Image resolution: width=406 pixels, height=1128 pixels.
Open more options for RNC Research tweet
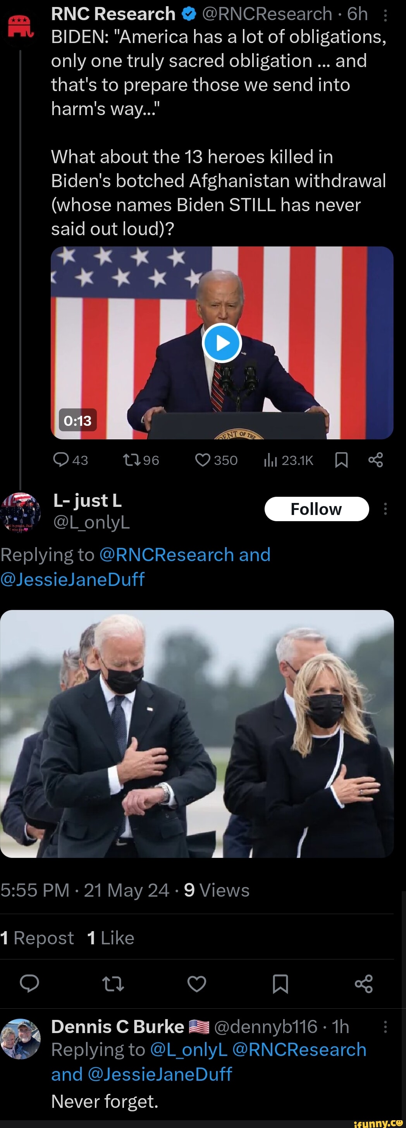coord(385,16)
